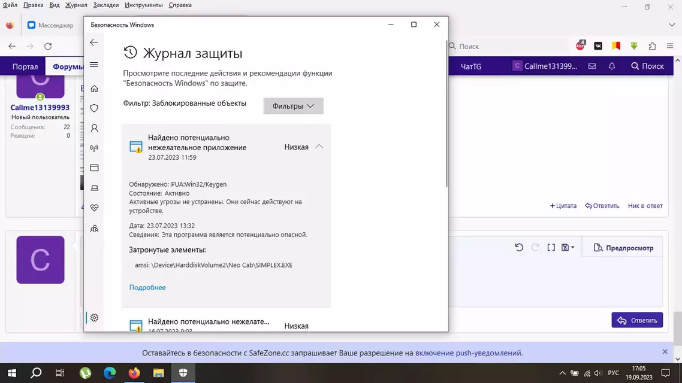Open the Фильтры dropdown
This screenshot has width=682, height=383.
coord(293,106)
